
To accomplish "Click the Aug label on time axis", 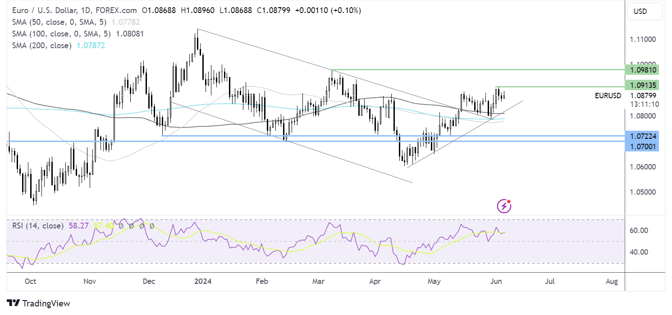I will 612,282.
